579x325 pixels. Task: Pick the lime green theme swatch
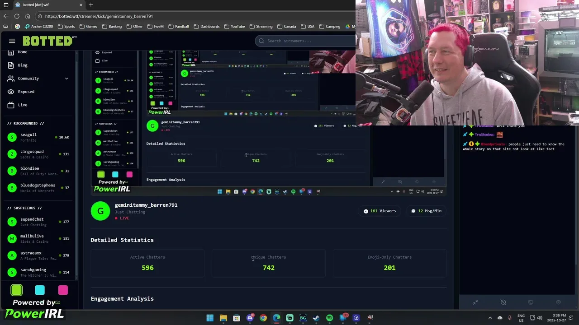click(17, 290)
